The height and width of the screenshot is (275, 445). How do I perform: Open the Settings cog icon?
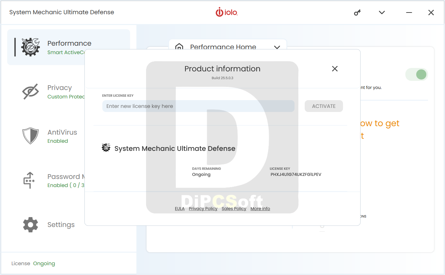(x=31, y=225)
